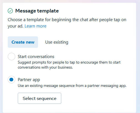Click the Partner app option label
The height and width of the screenshot is (113, 140).
click(x=29, y=80)
